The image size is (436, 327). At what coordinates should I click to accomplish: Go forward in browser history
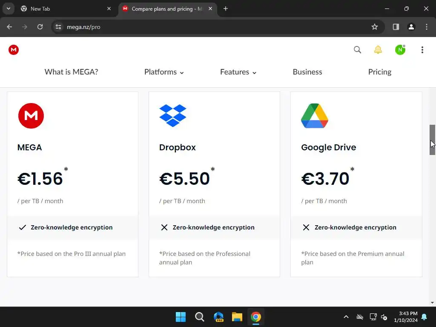point(25,27)
